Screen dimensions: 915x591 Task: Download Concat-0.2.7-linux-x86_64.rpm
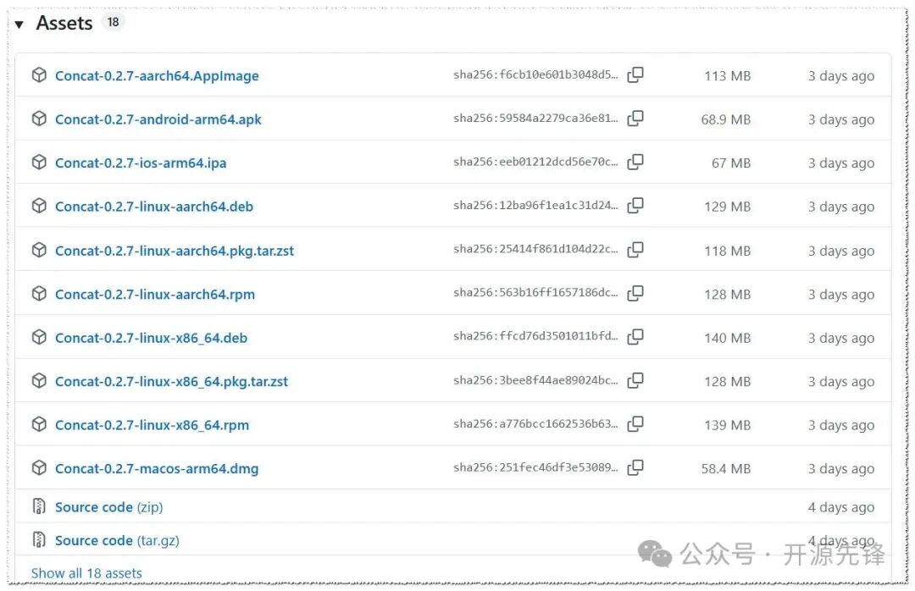pos(152,425)
